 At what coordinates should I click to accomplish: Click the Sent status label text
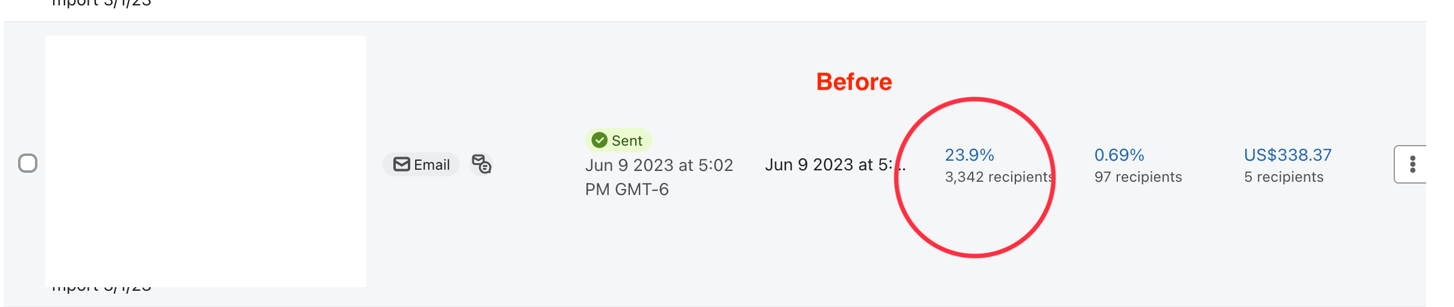tap(627, 141)
